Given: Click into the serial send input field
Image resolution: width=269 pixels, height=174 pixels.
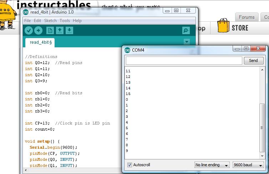Looking at the screenshot, I should (184, 60).
